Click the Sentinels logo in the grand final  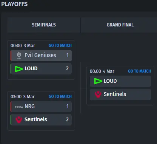pyautogui.click(x=98, y=94)
